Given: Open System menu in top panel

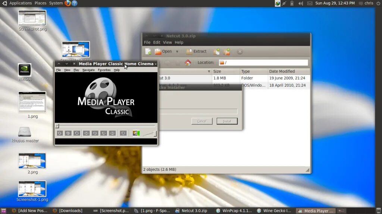Looking at the screenshot, I should pyautogui.click(x=56, y=3).
